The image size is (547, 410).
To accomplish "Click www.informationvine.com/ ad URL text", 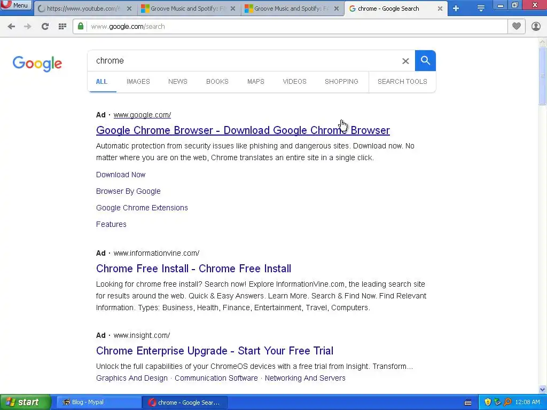I will point(157,254).
